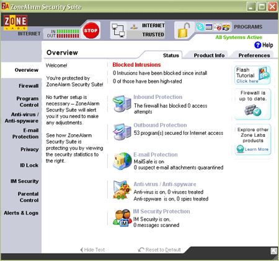
Task: Open the Firewall panel
Action: pyautogui.click(x=29, y=86)
